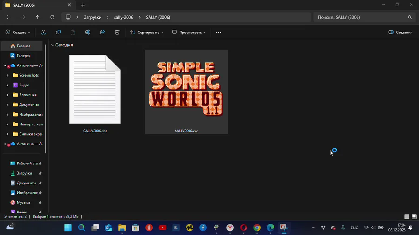Select Снимки экрана folder in tree
Screen dimensions: 419x235
pos(28,134)
